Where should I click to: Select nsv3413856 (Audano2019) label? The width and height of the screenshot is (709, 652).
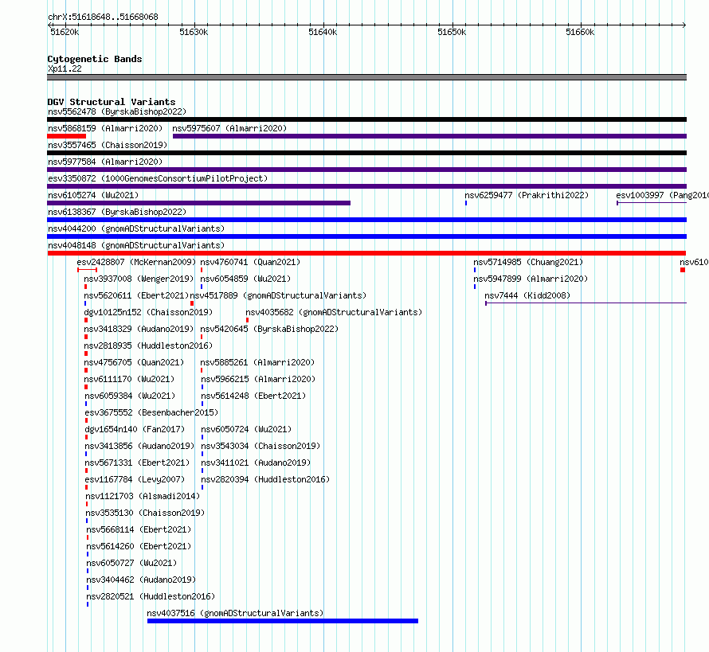coord(139,446)
